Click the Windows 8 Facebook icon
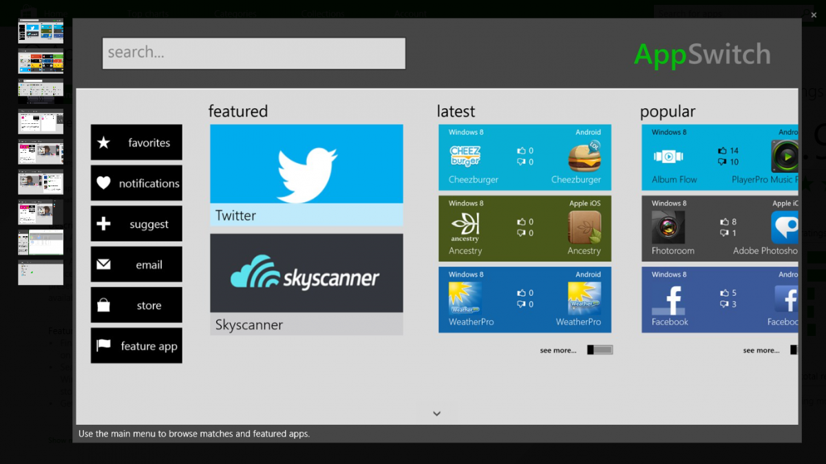The height and width of the screenshot is (464, 826). point(668,300)
